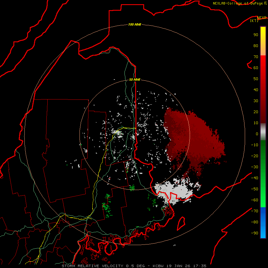
Task: Click the [KT] units label
Action: point(254,21)
